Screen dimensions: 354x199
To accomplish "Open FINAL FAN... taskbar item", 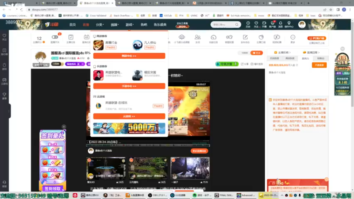I will coord(223,195).
